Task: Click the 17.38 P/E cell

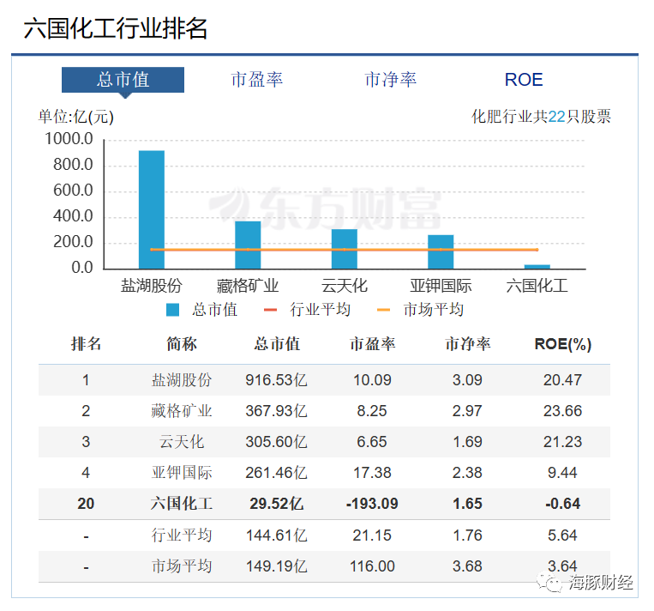Action: coord(372,473)
